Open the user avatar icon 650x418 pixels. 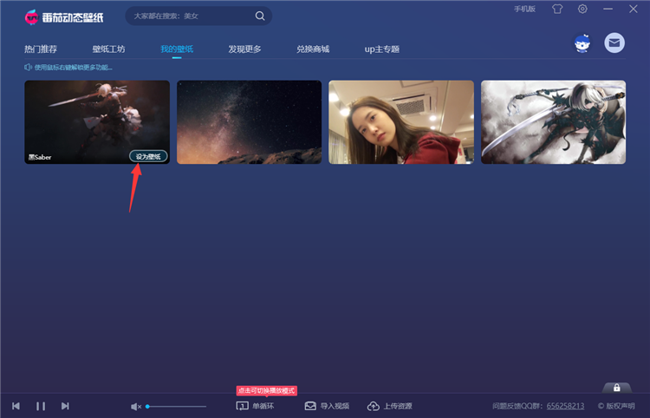(x=582, y=43)
